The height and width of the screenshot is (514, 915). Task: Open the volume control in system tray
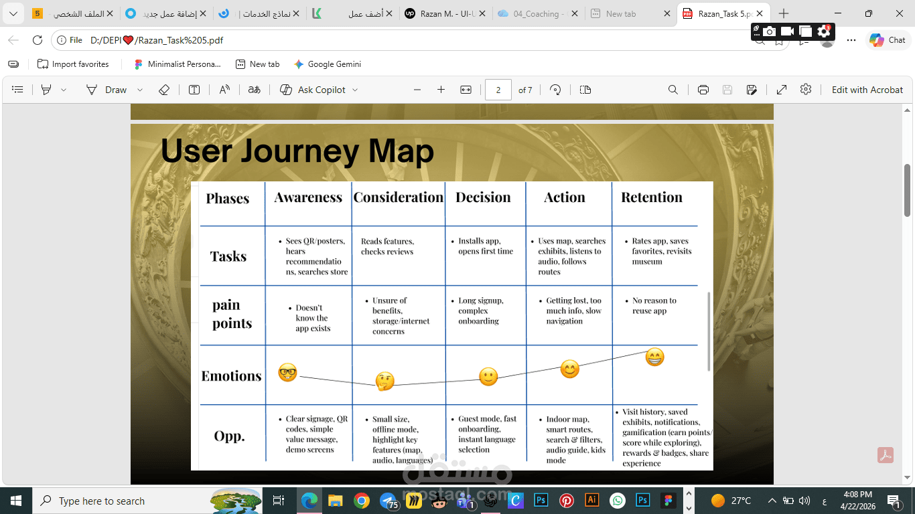point(804,501)
